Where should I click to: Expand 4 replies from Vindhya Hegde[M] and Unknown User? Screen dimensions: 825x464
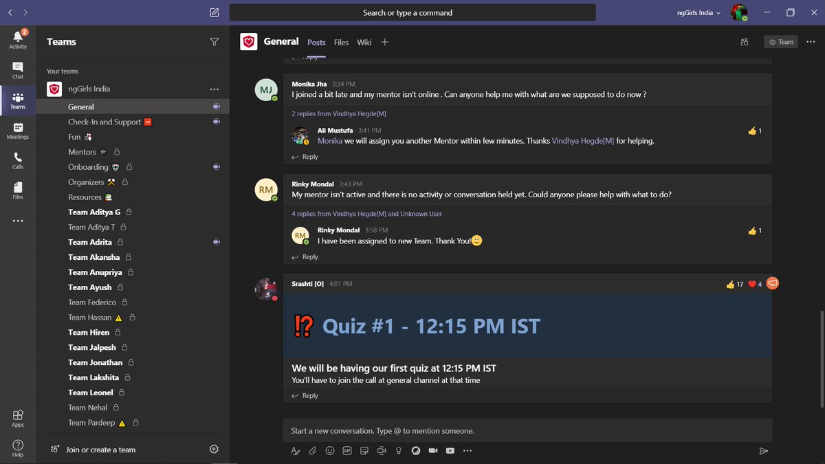[x=367, y=214]
